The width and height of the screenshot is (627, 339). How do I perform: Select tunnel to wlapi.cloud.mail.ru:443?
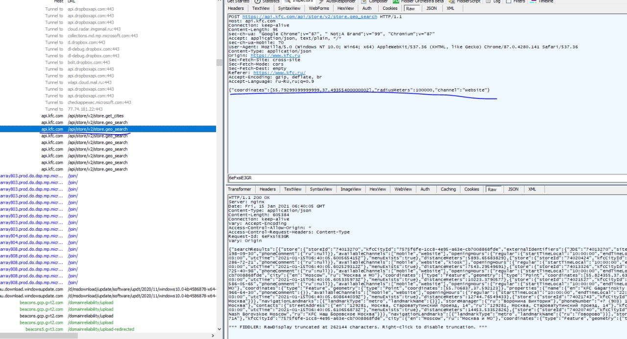(x=108, y=82)
